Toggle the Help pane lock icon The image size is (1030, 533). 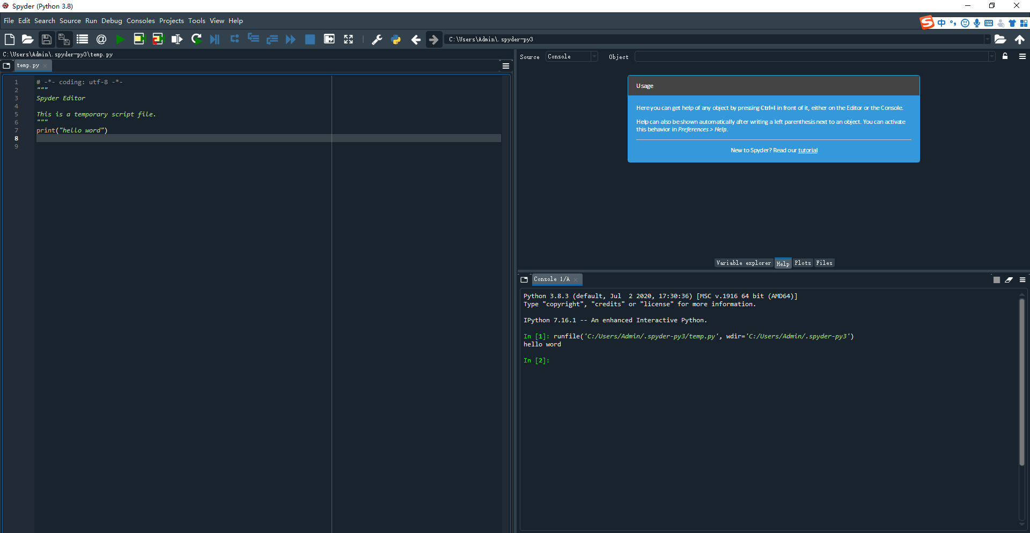tap(1005, 56)
